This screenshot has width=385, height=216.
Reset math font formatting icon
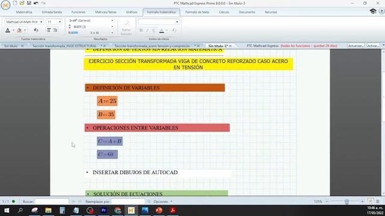[36, 30]
